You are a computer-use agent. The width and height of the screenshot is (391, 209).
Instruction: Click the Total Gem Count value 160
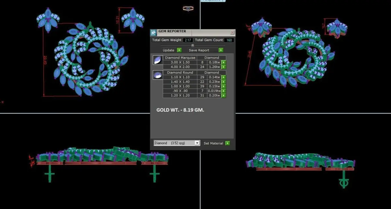click(229, 40)
